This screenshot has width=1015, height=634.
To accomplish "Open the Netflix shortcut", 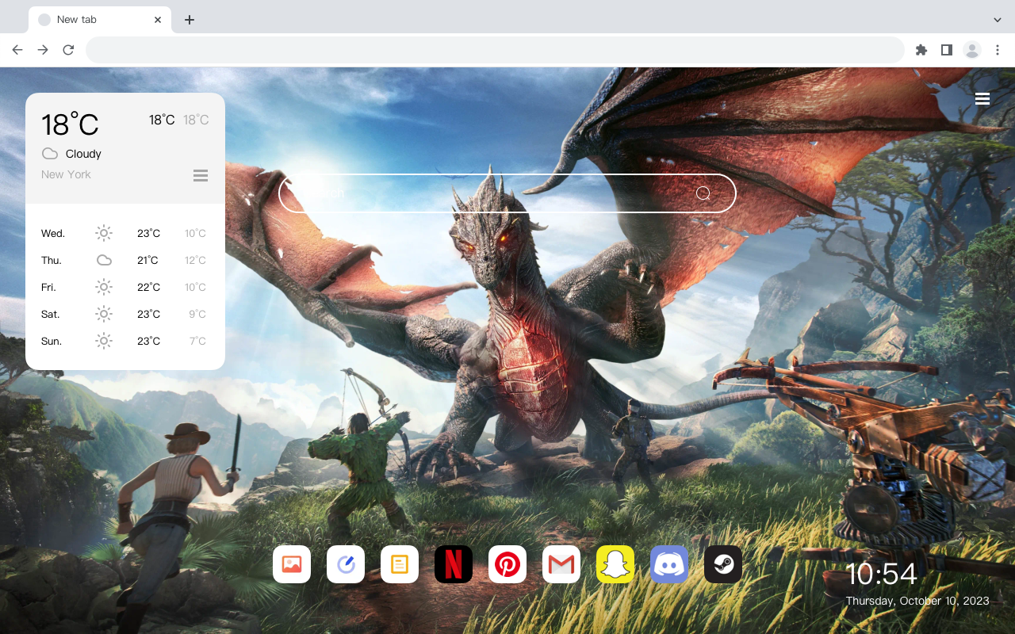I will tap(454, 564).
